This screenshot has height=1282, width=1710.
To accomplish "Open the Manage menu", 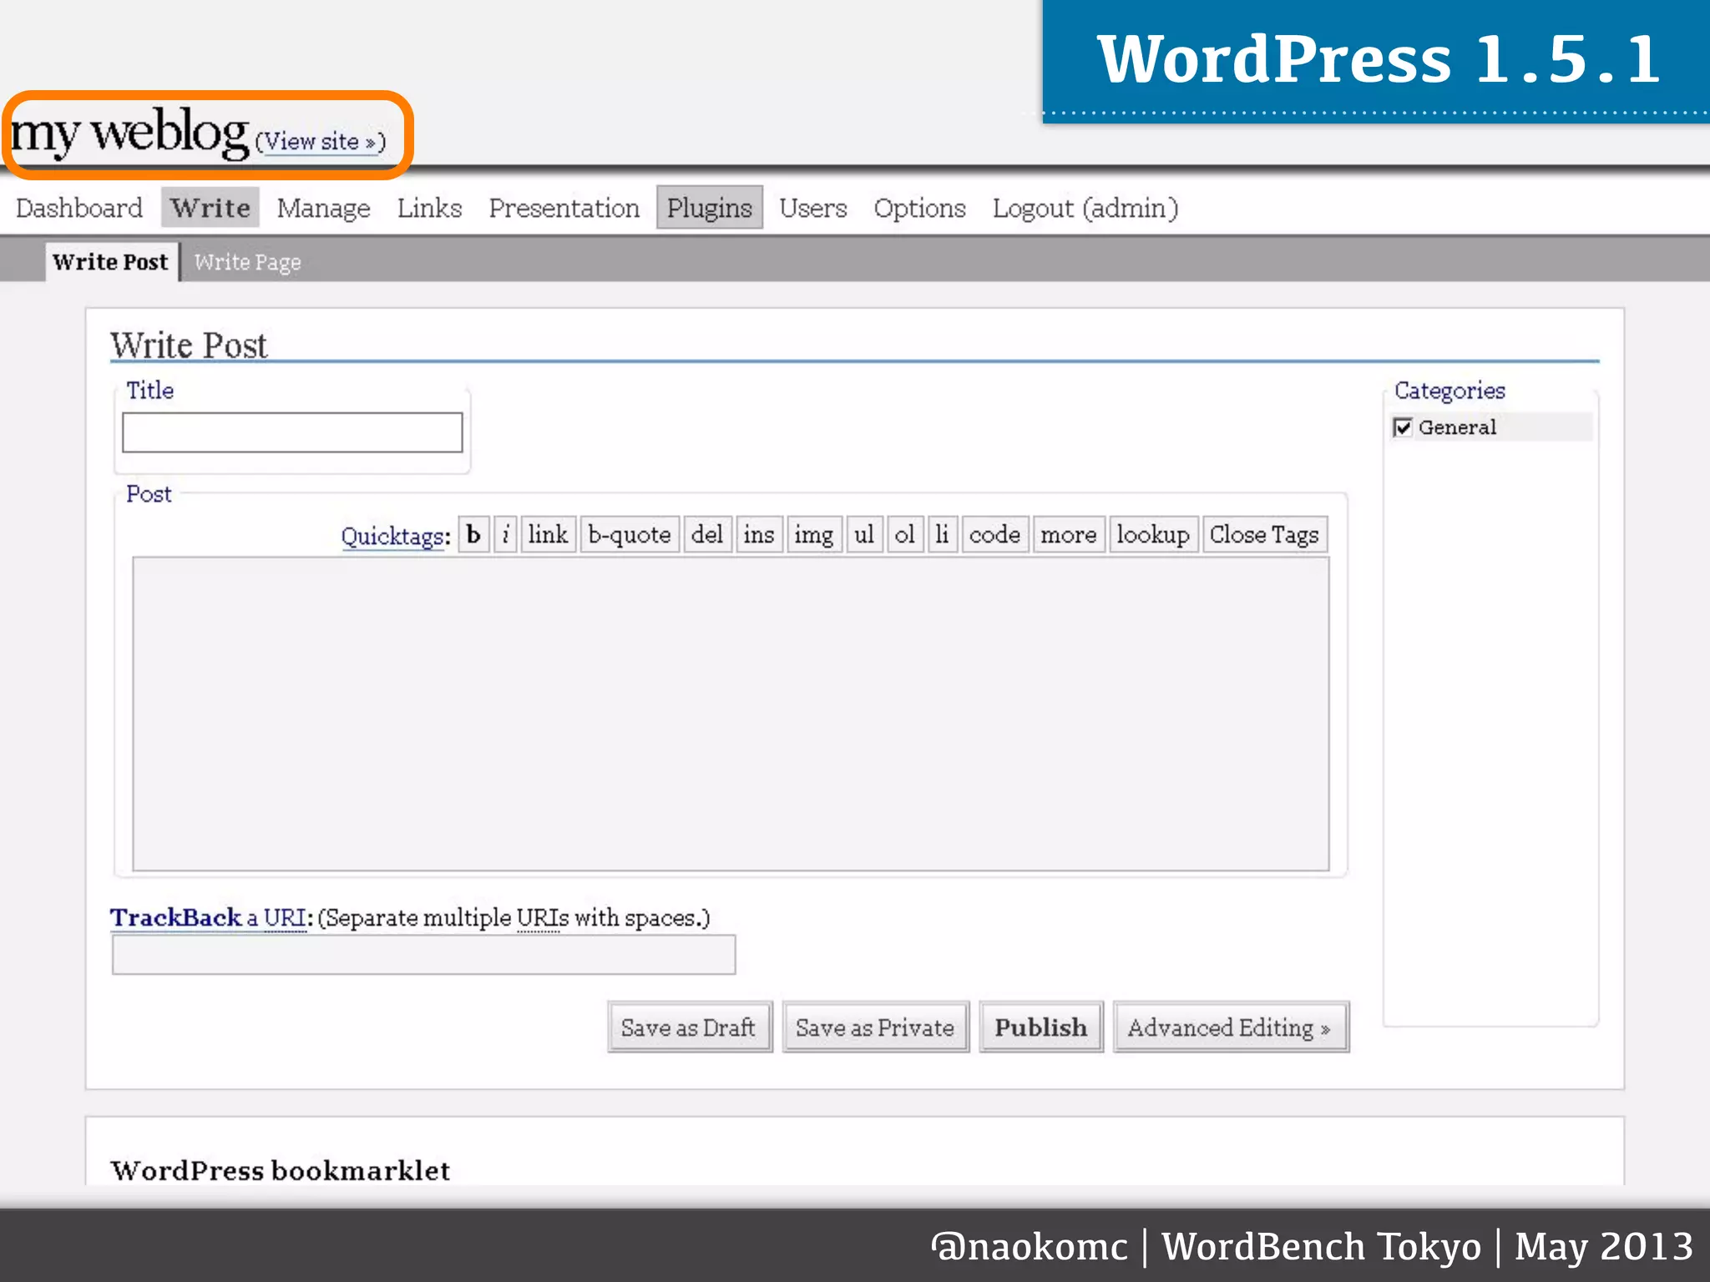I will pos(323,208).
